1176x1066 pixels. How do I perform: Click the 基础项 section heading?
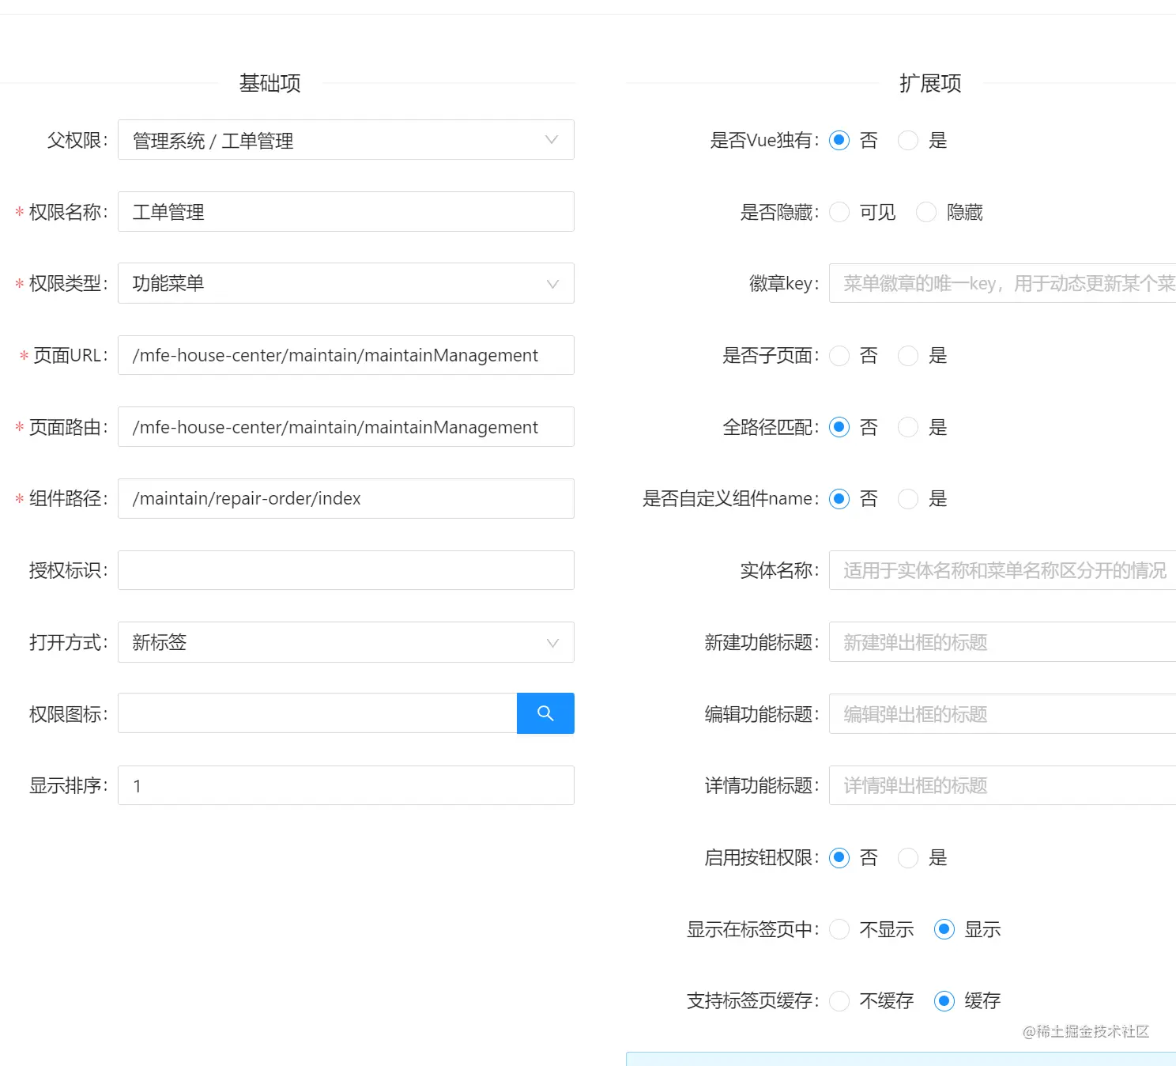(x=270, y=83)
